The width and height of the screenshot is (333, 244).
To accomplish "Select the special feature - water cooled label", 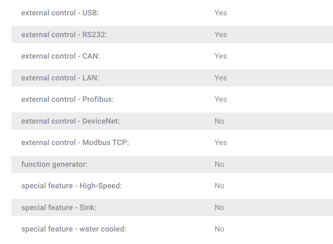I will [x=74, y=229].
